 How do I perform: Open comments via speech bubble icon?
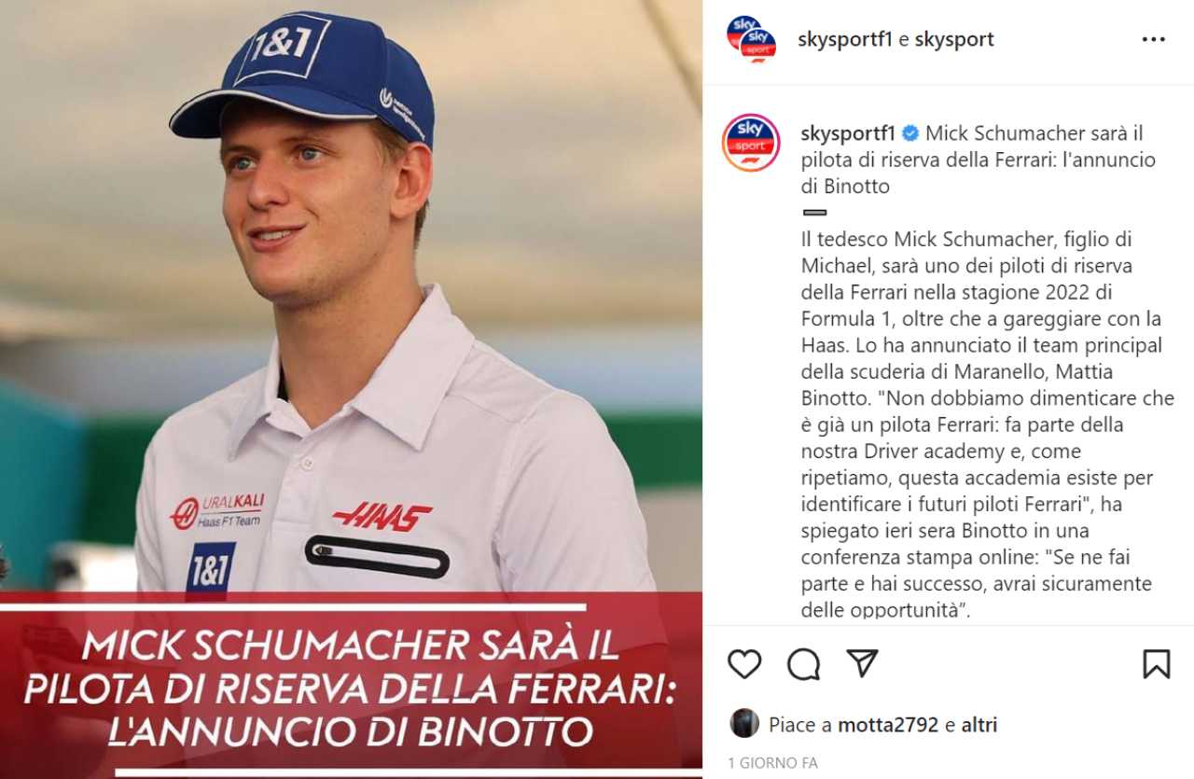[x=803, y=664]
